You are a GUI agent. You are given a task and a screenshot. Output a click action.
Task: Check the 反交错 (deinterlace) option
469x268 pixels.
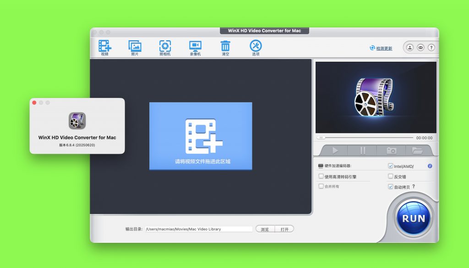[x=391, y=176]
